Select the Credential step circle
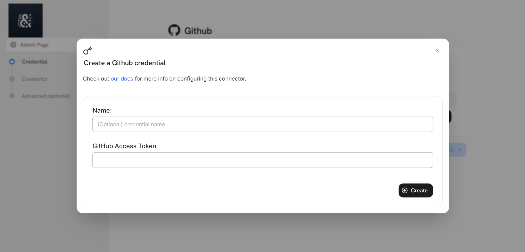This screenshot has height=252, width=525. click(12, 62)
